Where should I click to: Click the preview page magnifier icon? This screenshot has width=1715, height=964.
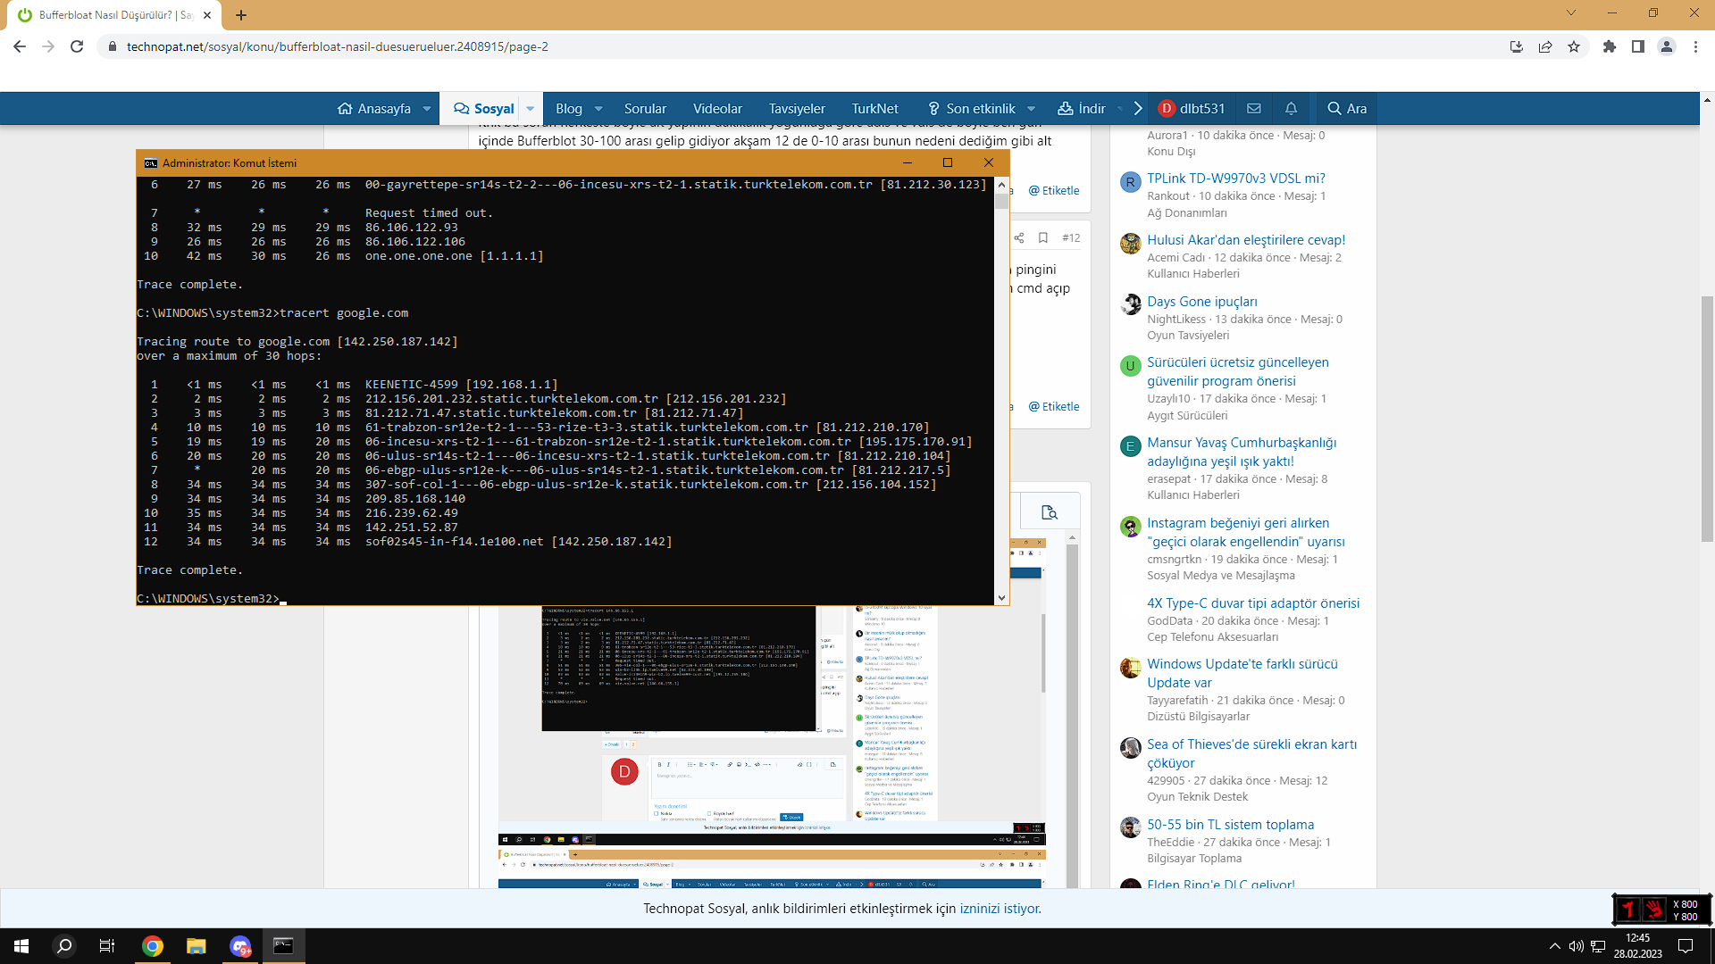(x=1050, y=512)
